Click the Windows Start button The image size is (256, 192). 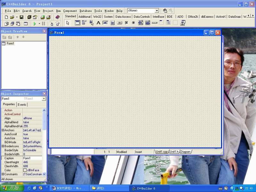click(x=12, y=188)
